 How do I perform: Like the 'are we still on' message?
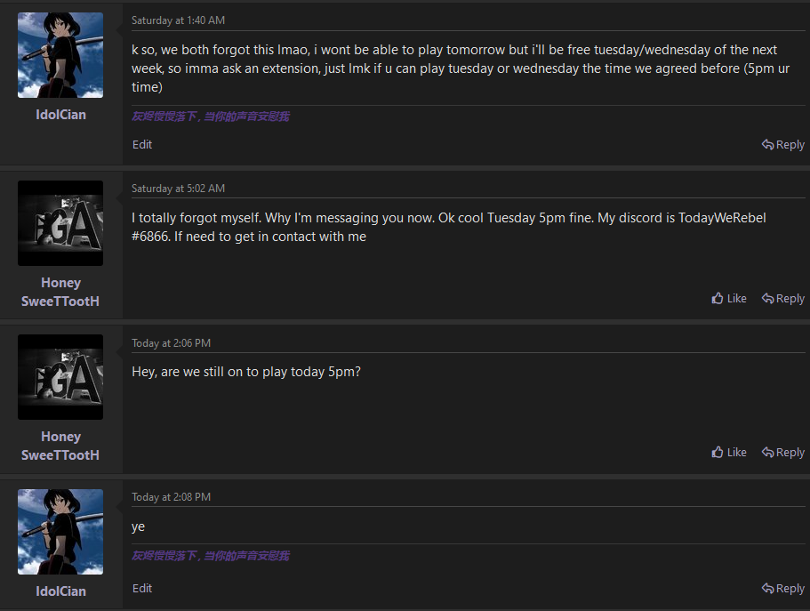tap(729, 453)
